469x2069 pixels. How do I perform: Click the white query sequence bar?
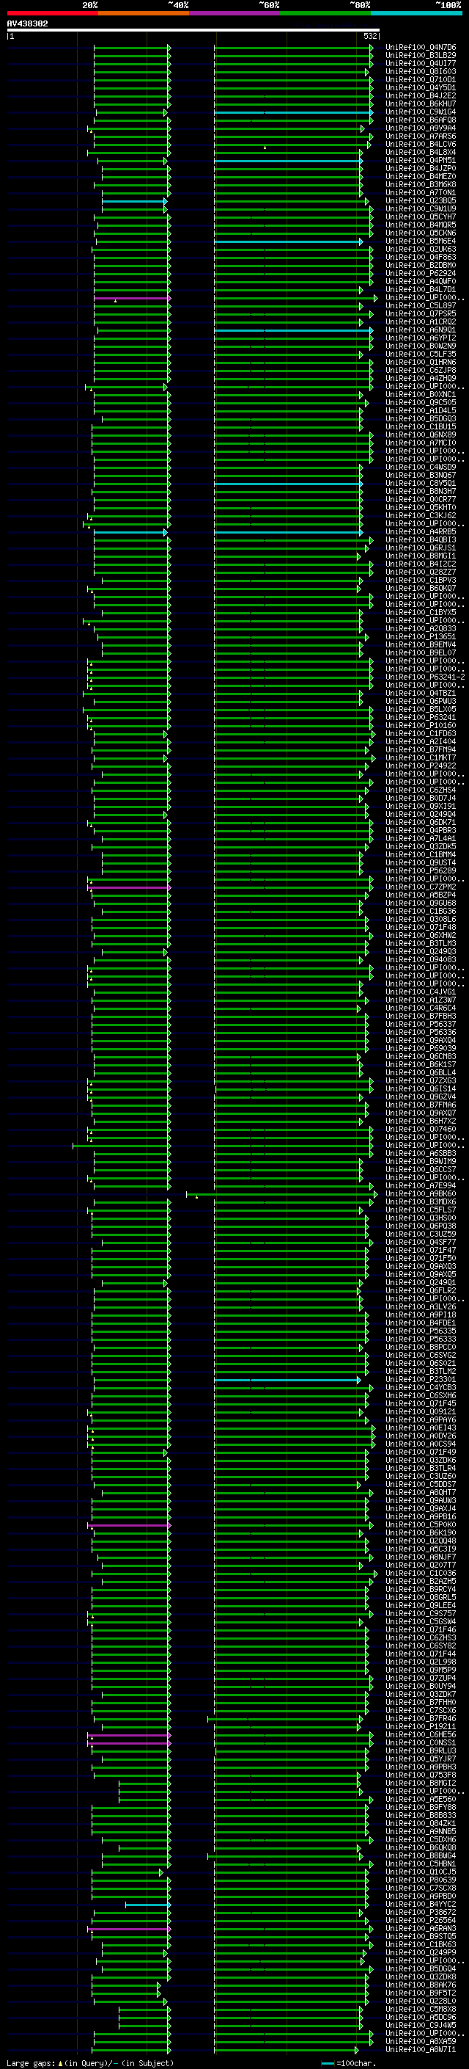193,29
